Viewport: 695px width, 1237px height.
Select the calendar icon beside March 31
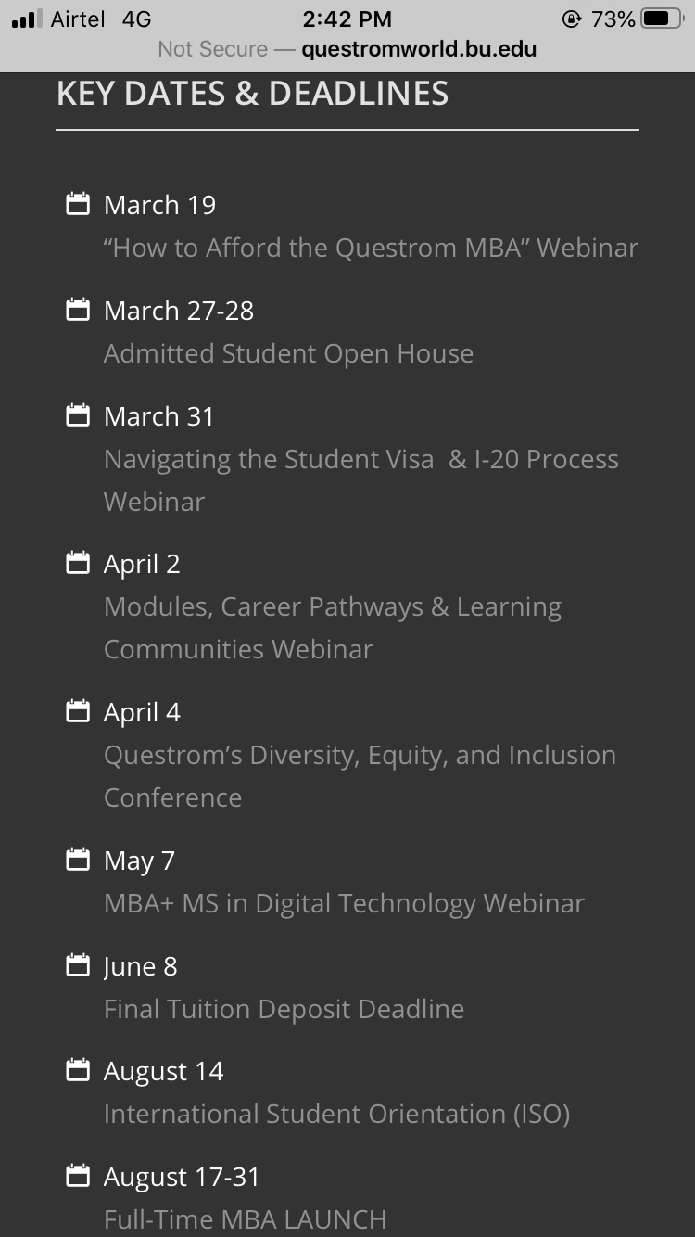(78, 415)
